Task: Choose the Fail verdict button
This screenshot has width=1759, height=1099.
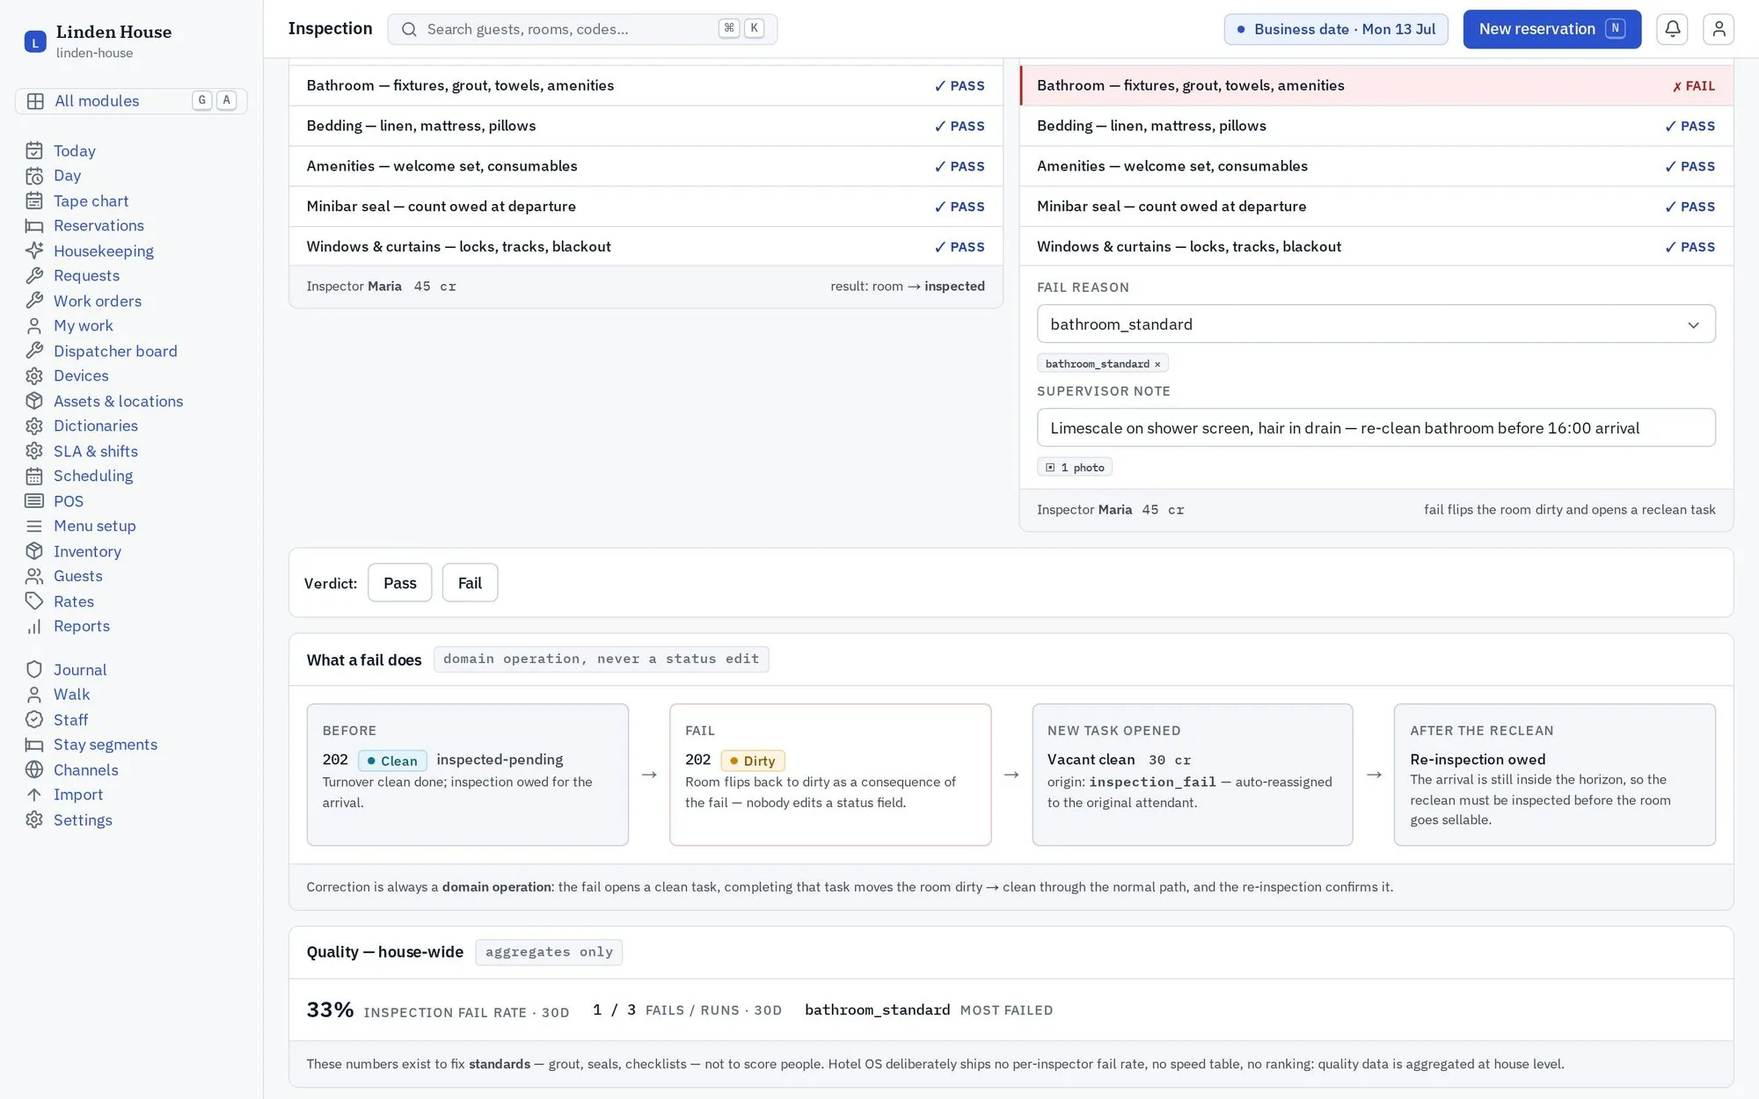Action: [470, 582]
